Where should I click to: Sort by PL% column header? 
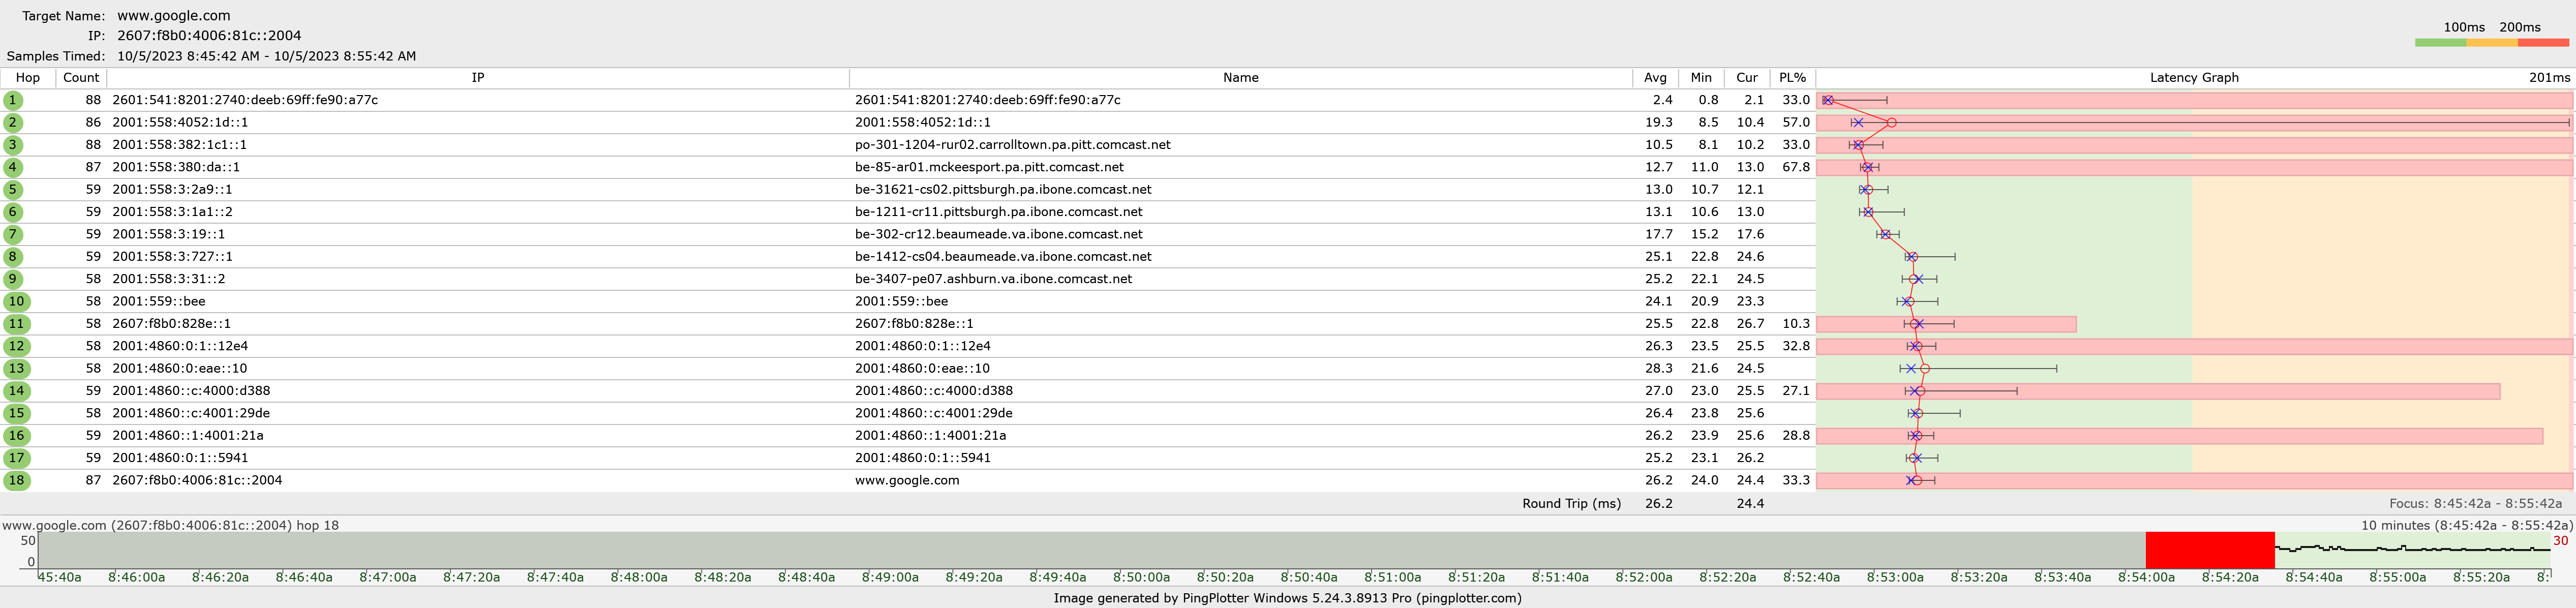click(x=1793, y=78)
